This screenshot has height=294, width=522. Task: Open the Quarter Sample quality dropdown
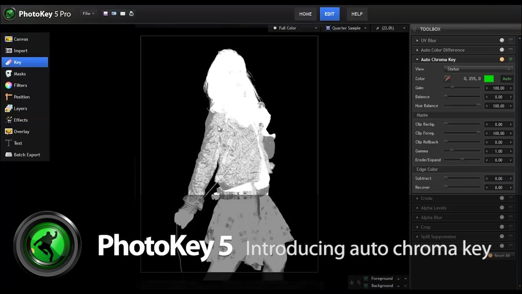pos(346,28)
